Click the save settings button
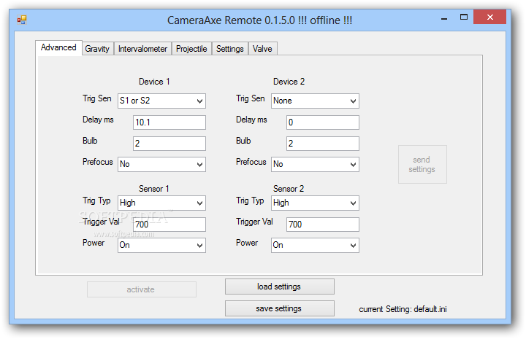The image size is (526, 339). (x=279, y=308)
